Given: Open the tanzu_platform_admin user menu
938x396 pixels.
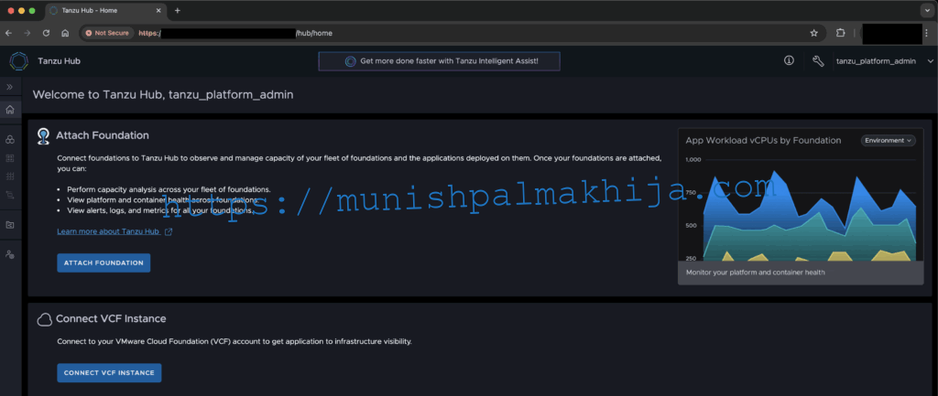Looking at the screenshot, I should 884,61.
